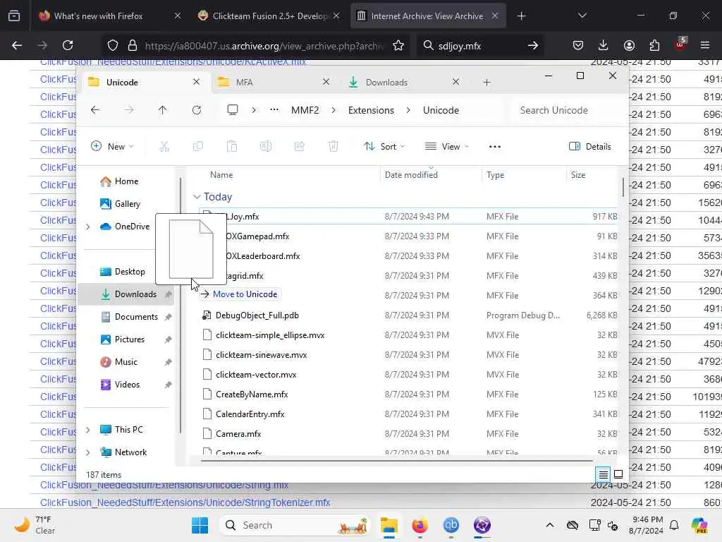Select clickteam-sinewave.mvx file
Viewport: 722px width, 542px height.
[x=262, y=355]
